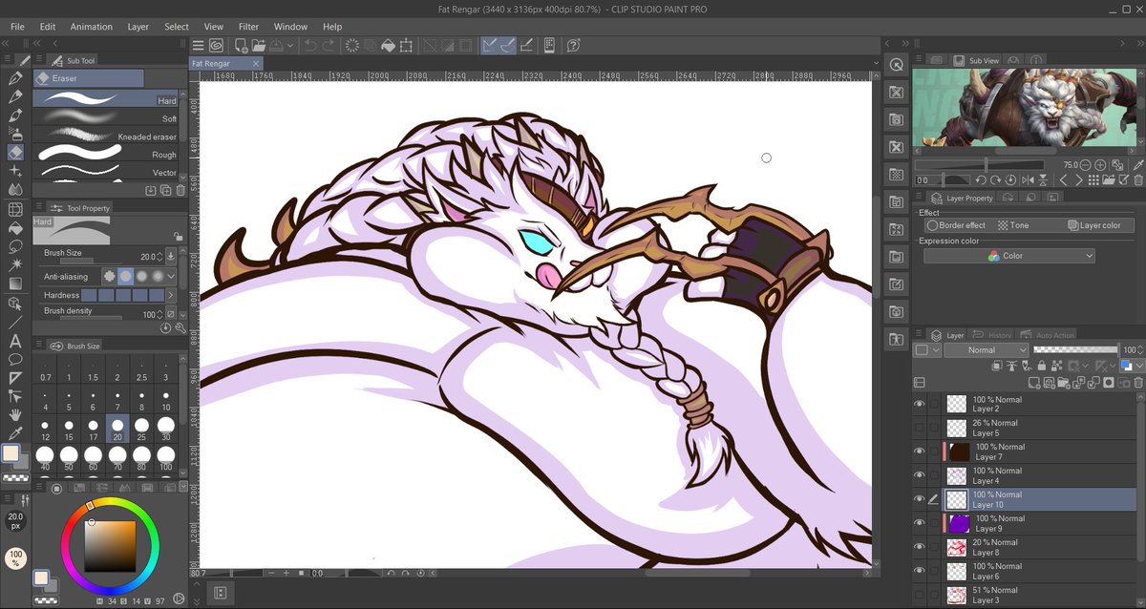The width and height of the screenshot is (1146, 609).
Task: Click the New canvas icon
Action: (x=243, y=45)
